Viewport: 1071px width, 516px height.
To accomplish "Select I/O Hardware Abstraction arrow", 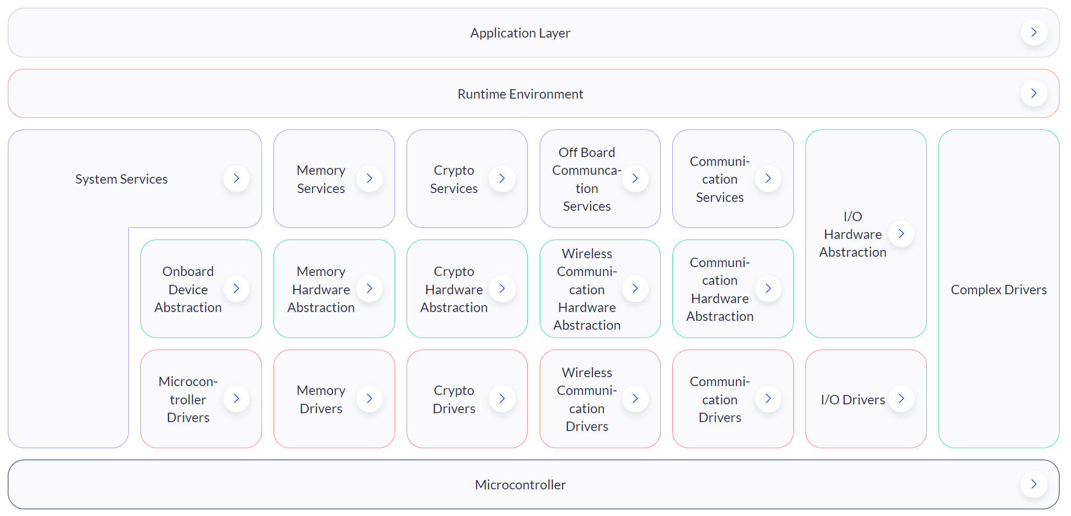I will point(901,234).
